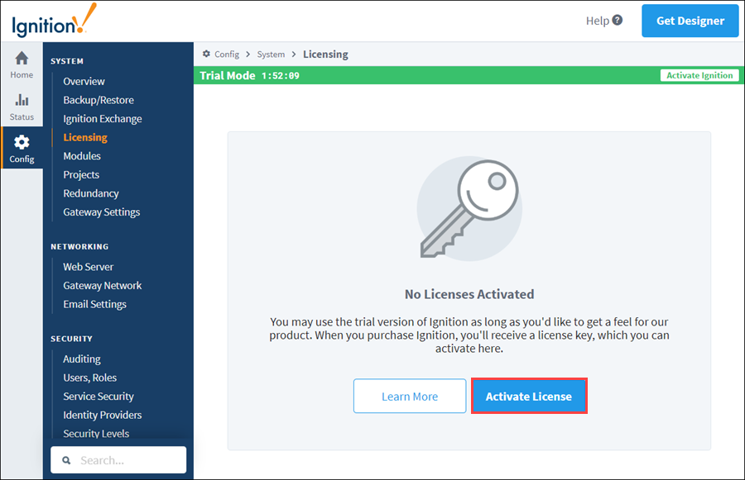Open the Modules page
745x480 pixels.
[x=82, y=156]
